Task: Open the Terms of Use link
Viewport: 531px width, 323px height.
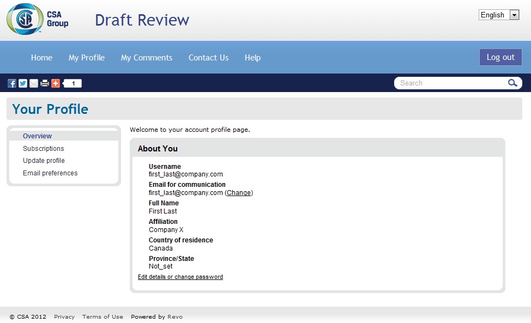Action: click(x=102, y=317)
